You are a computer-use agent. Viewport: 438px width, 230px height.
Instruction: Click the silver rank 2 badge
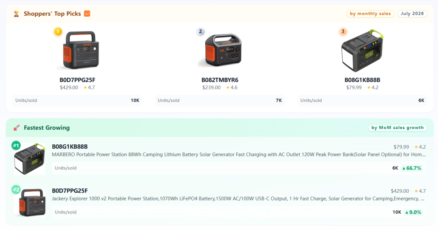200,32
